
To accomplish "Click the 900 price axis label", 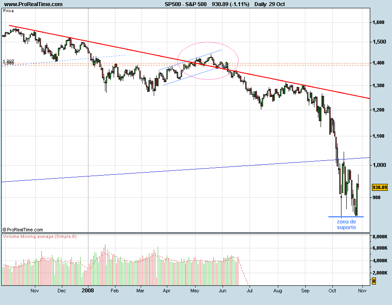I will coord(376,197).
